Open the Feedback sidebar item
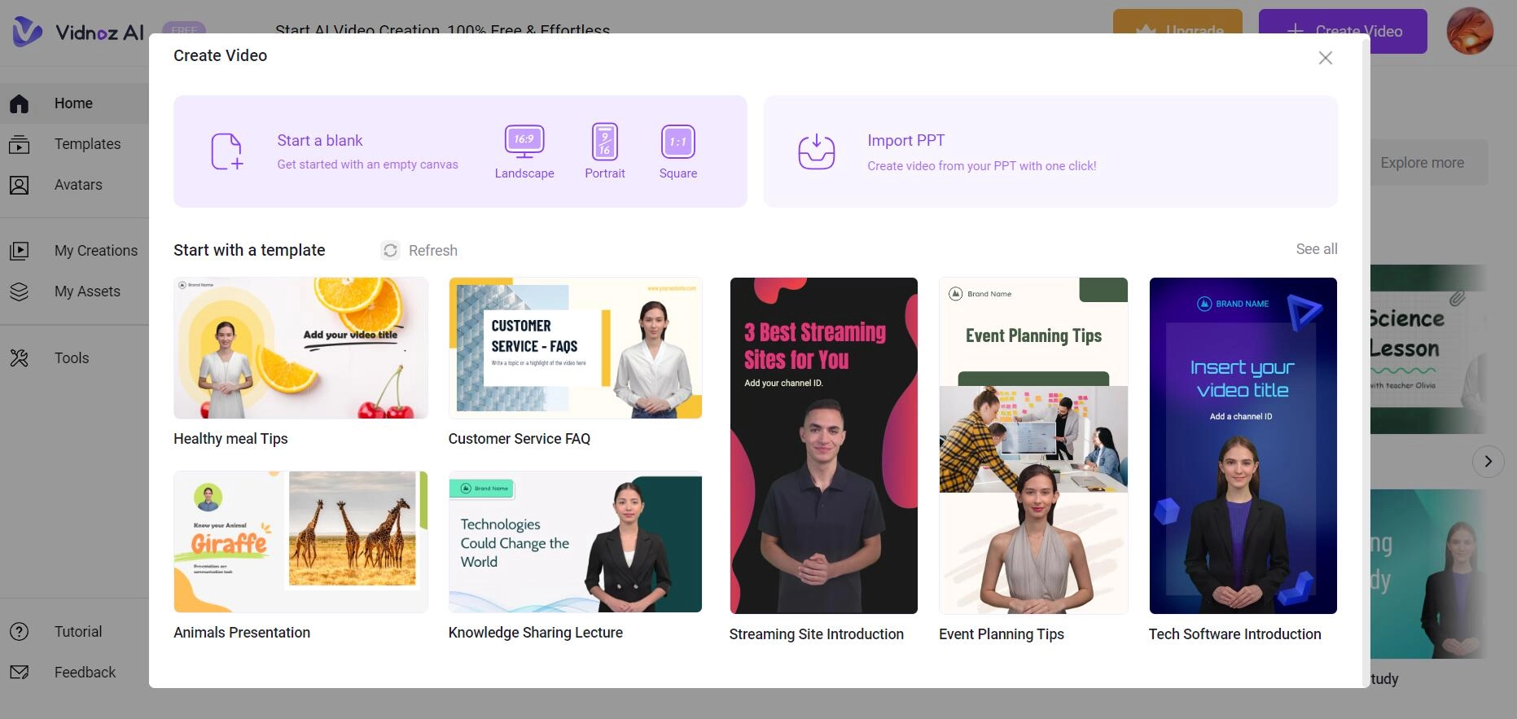 click(85, 673)
